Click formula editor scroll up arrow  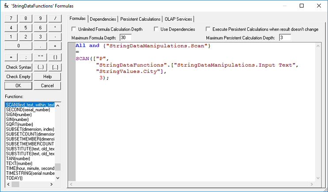tap(318, 46)
